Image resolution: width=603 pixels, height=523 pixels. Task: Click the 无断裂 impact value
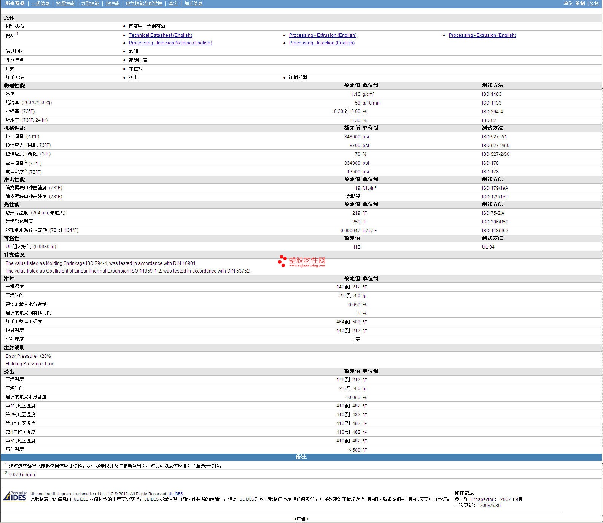[353, 196]
